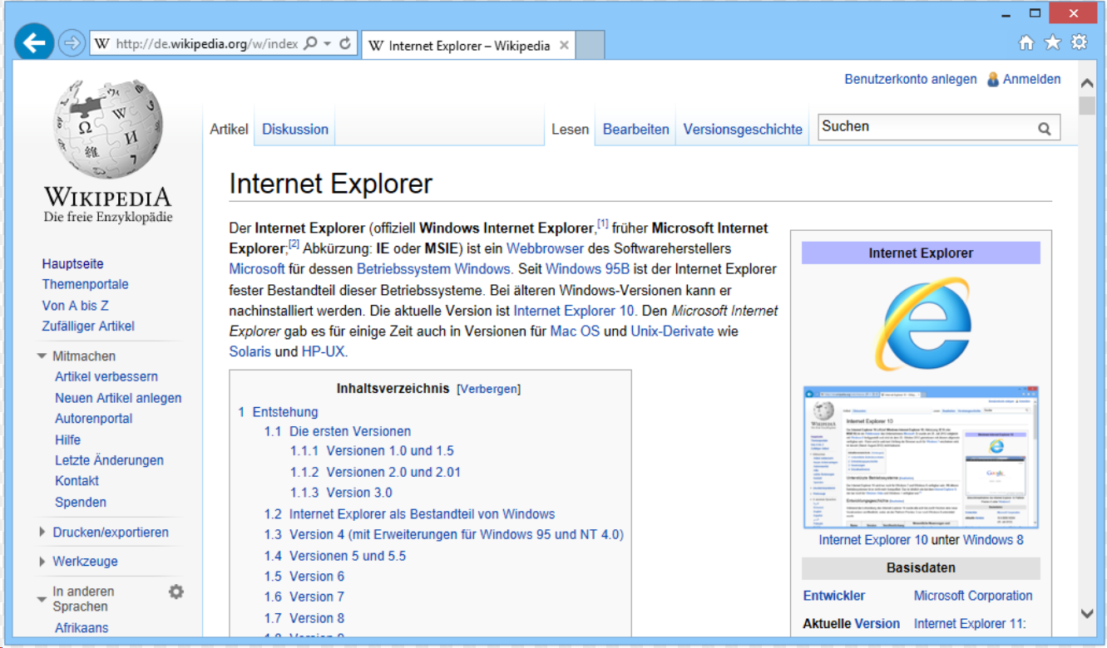This screenshot has width=1107, height=648.
Task: Click Artikel verbessern link
Action: 106,376
